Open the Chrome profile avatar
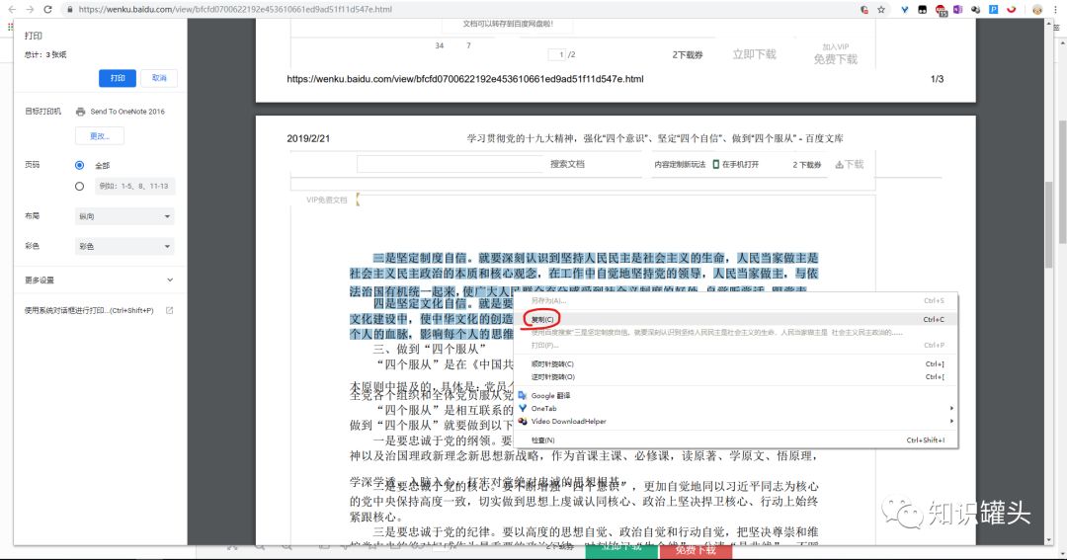Screen dimensions: 1067x560 (x=1037, y=10)
